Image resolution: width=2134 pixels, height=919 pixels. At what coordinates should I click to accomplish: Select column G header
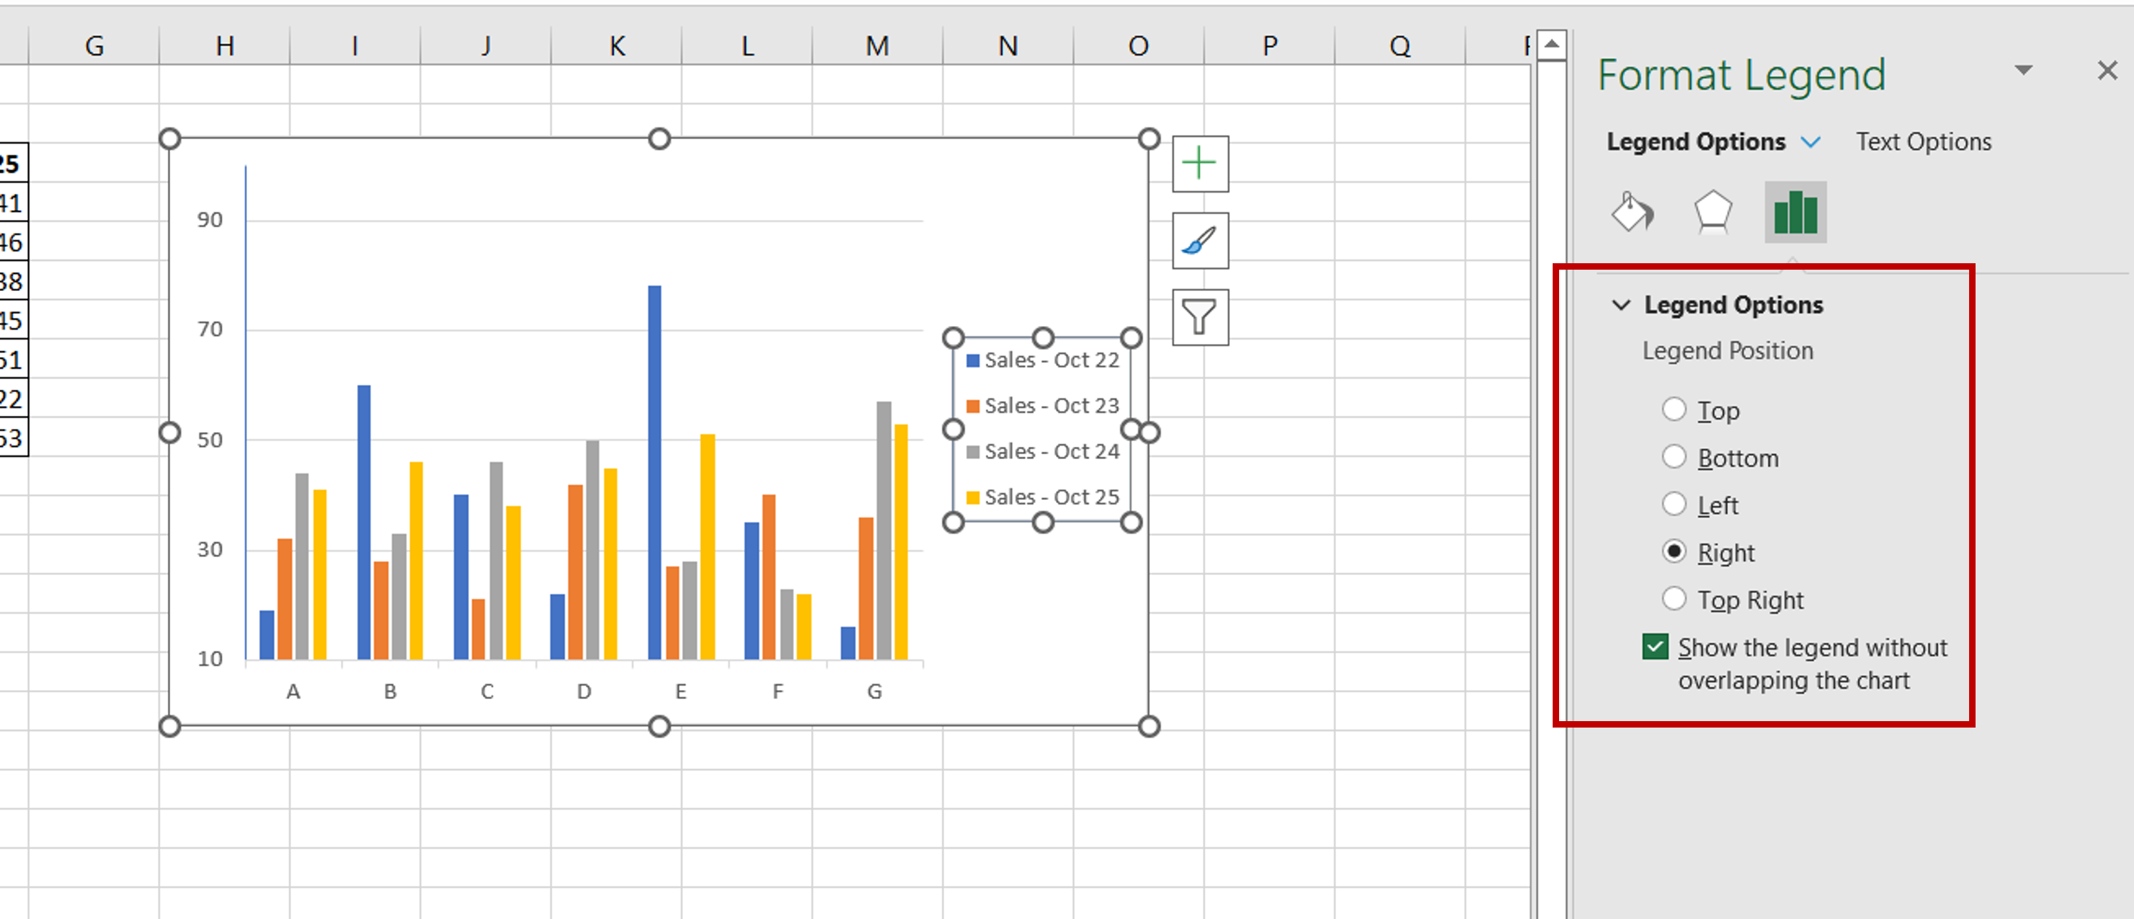(x=94, y=45)
